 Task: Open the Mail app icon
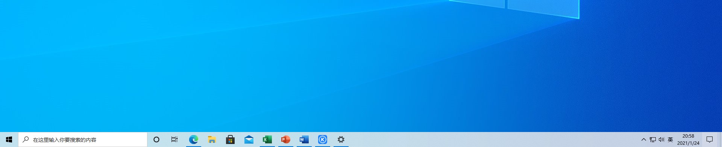click(249, 139)
